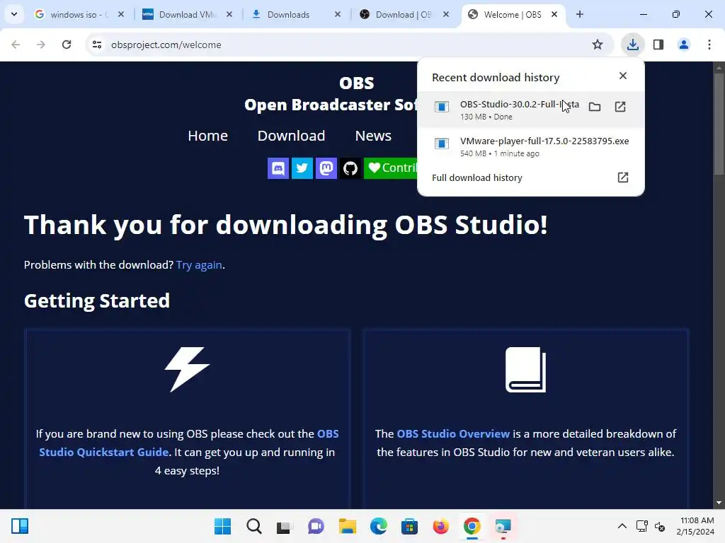The height and width of the screenshot is (543, 725).
Task: Show hidden system tray icons
Action: point(622,526)
